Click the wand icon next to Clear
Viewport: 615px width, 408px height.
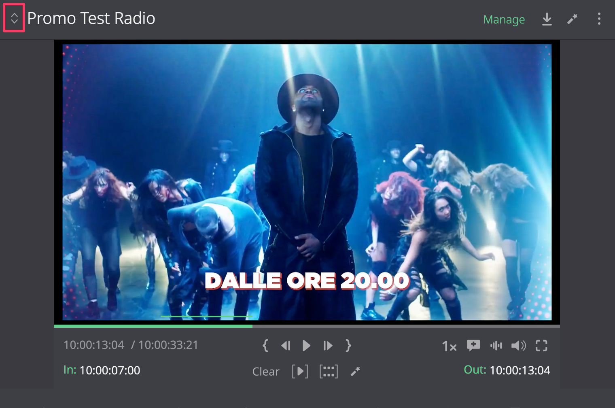click(355, 371)
